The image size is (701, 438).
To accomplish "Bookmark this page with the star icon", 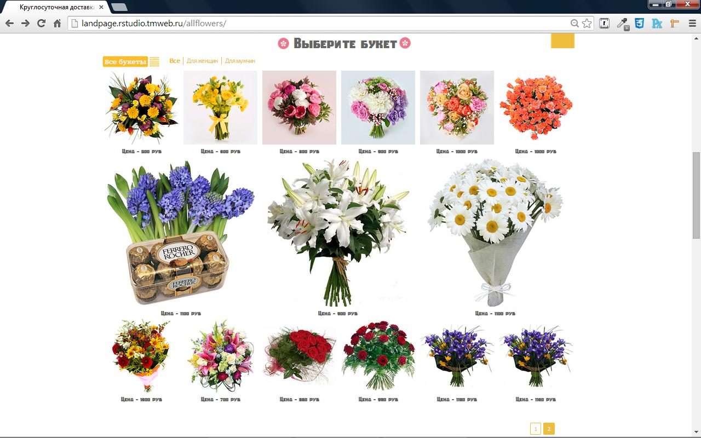I will [587, 24].
